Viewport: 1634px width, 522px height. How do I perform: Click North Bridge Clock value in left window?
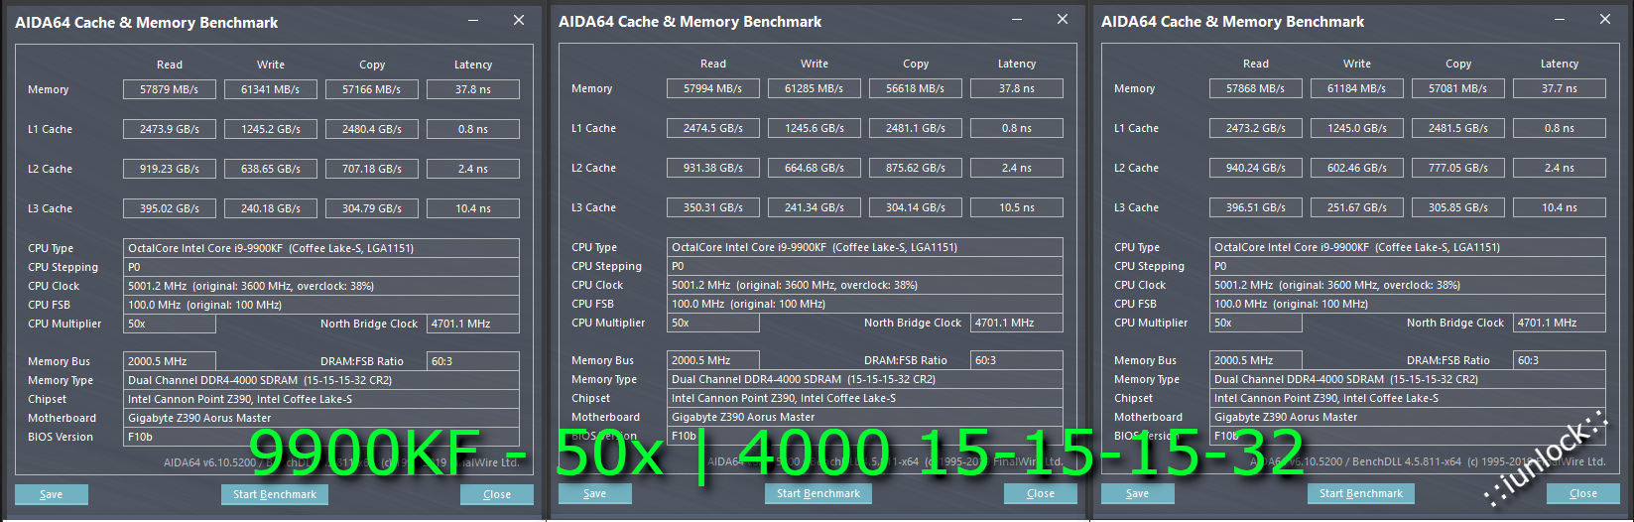click(x=473, y=324)
